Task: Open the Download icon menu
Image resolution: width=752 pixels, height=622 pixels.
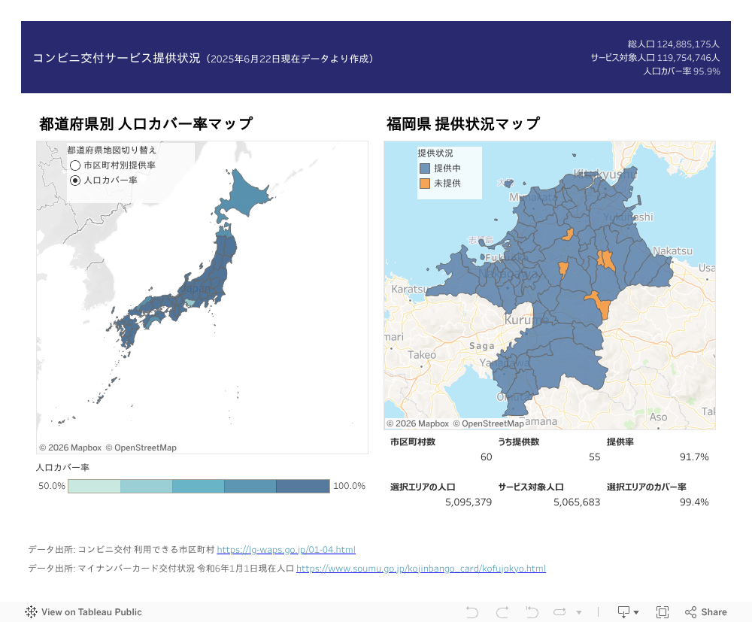Action: coord(623,612)
